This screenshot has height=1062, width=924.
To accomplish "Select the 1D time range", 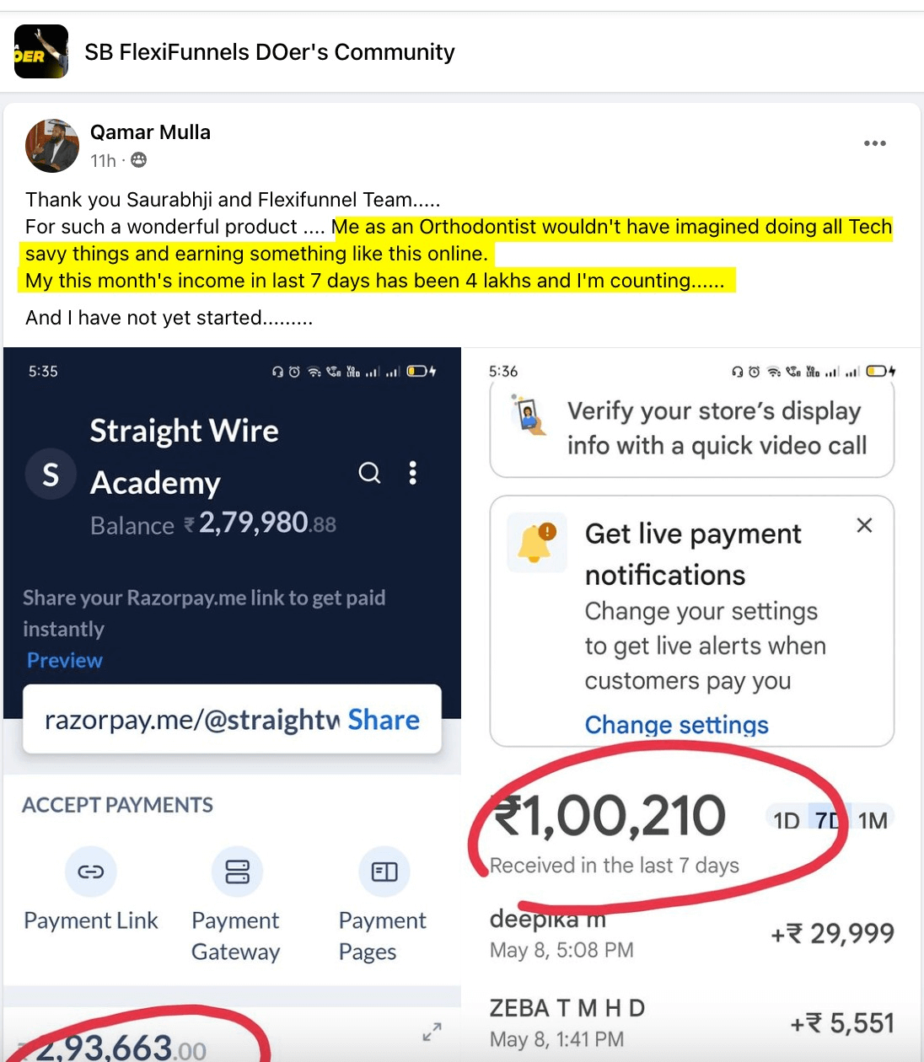I will (x=786, y=820).
